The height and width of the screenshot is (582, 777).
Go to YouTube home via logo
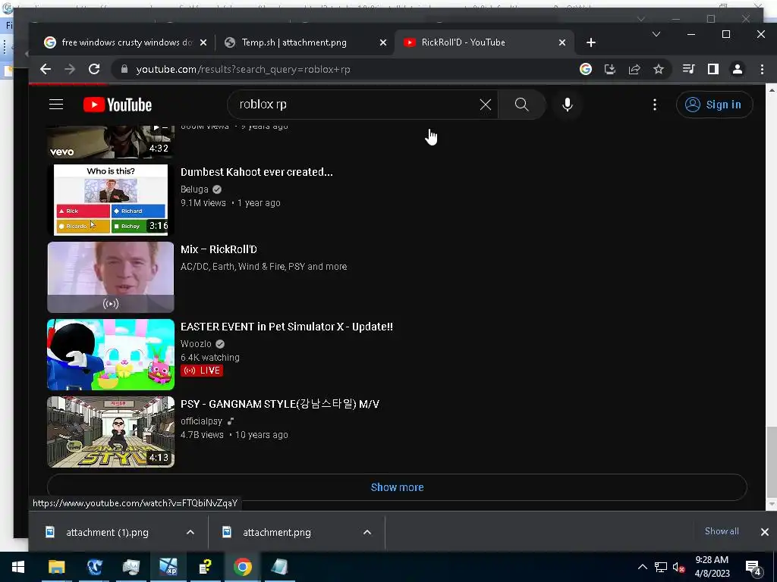tap(118, 105)
